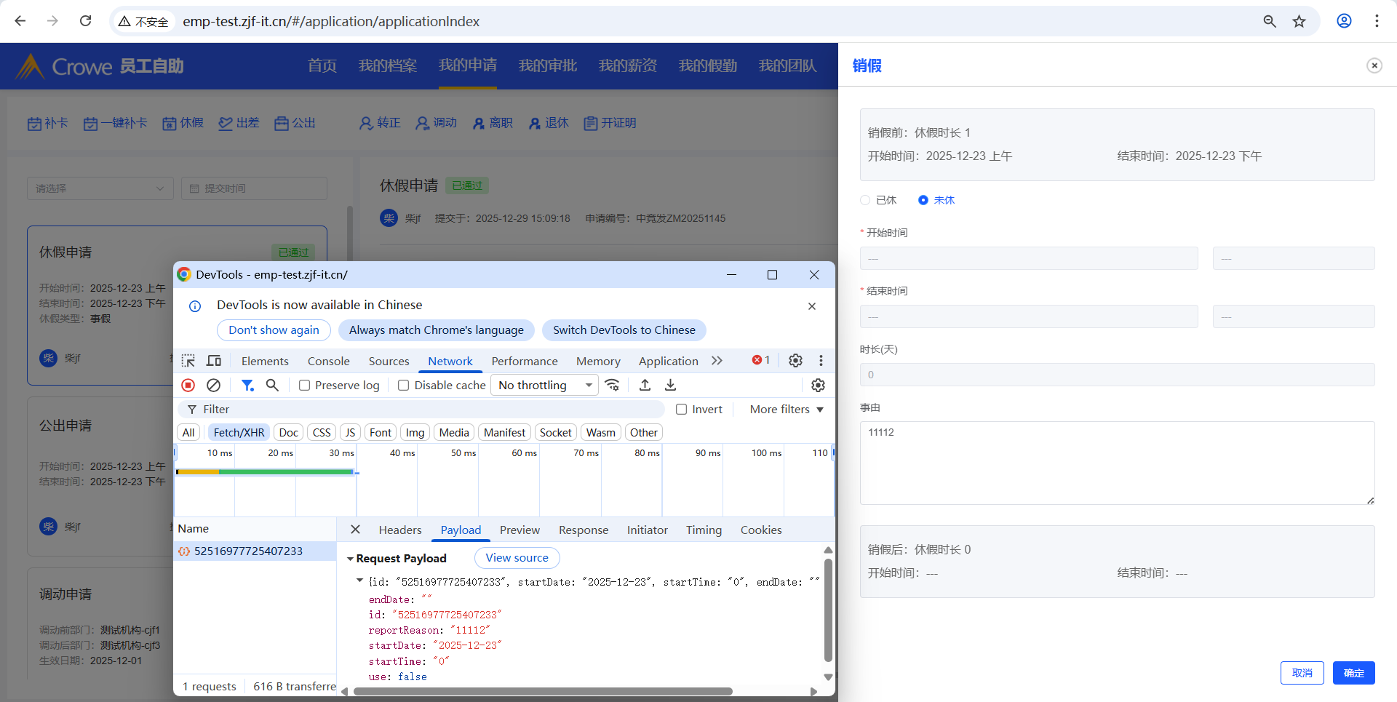Clear the network log
Screen dimensions: 1397x702
tap(213, 386)
